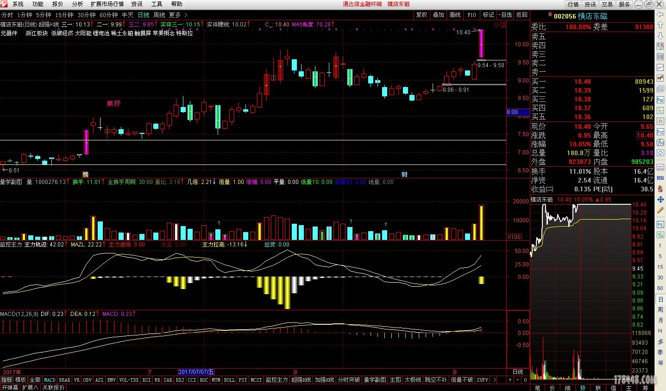Click the square icon above the price chart
Viewport: 666px width, 391px height.
click(x=503, y=25)
